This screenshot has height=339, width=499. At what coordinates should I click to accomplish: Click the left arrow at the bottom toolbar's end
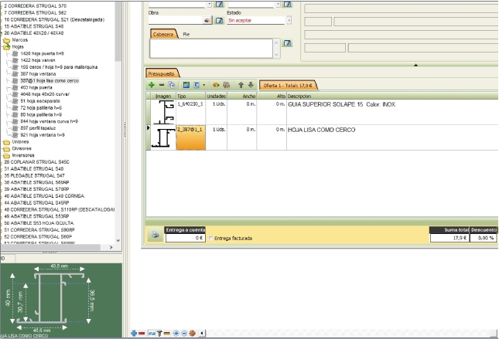tap(202, 334)
